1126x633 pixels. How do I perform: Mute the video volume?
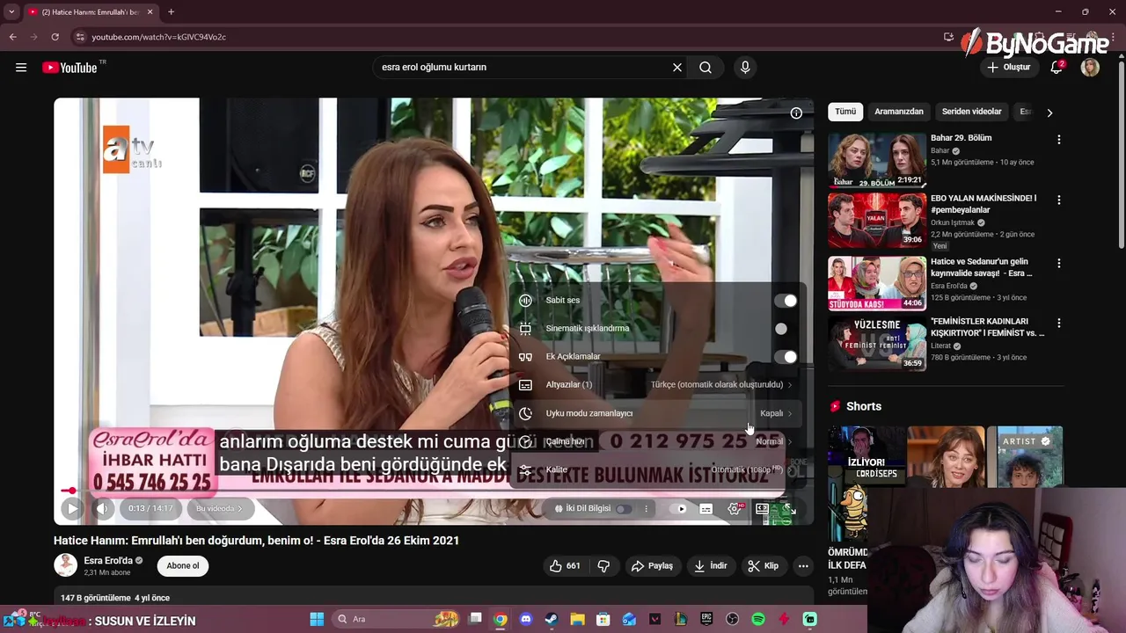click(102, 508)
